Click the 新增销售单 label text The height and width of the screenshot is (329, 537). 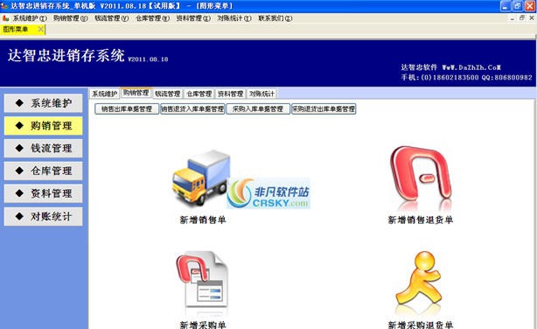click(x=203, y=220)
